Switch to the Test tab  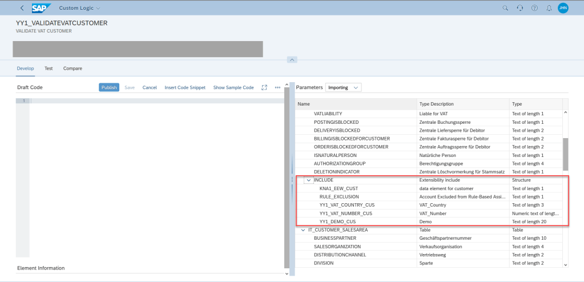(49, 69)
